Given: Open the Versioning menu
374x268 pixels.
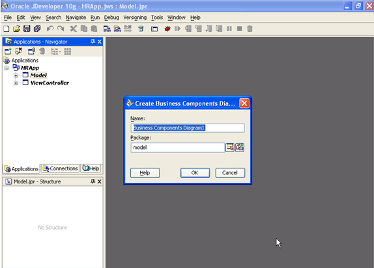Looking at the screenshot, I should (135, 18).
